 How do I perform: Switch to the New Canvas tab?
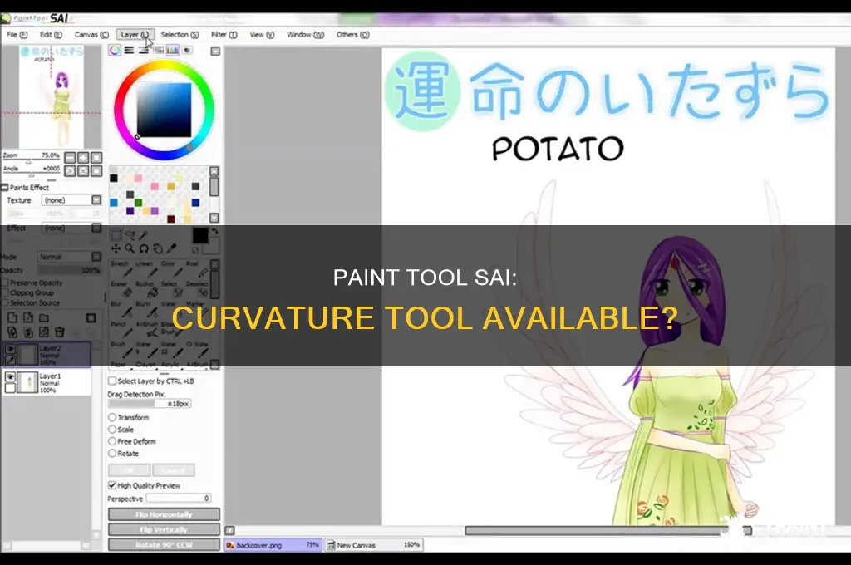(375, 545)
